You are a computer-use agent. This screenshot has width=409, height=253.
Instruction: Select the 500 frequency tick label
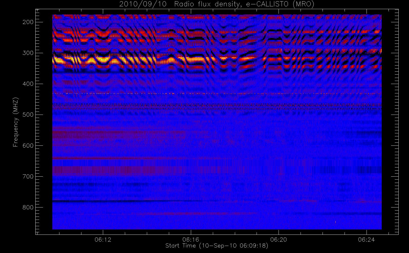tap(28, 115)
